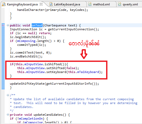Click the private void updateCandidates() declaration
The height and width of the screenshot is (124, 142).
coord(40,115)
